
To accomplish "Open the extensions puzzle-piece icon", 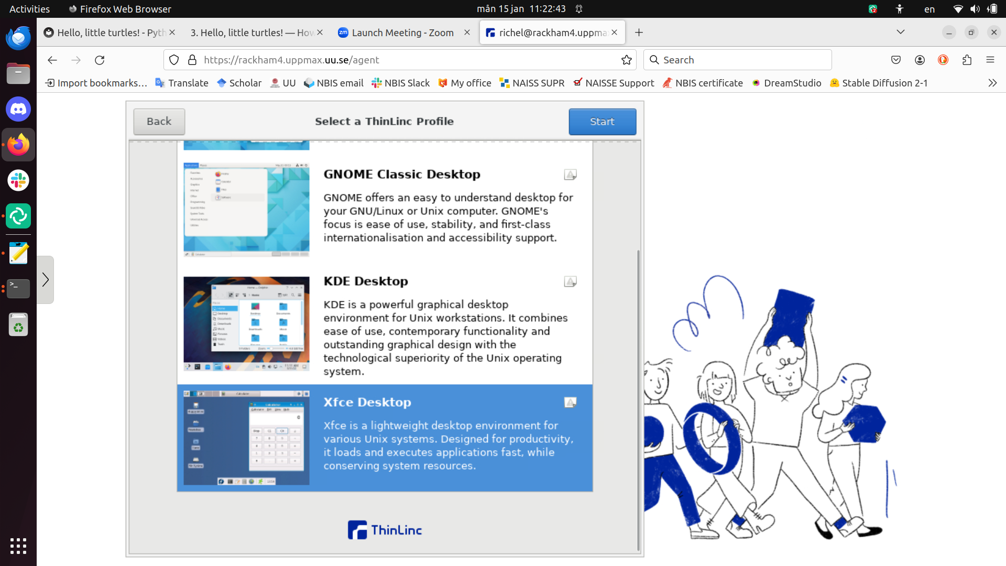I will pos(967,60).
